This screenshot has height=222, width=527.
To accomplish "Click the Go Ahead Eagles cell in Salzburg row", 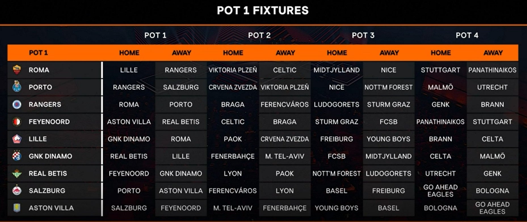I will [440, 191].
